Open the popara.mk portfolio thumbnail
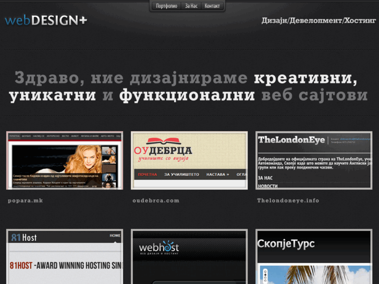 (65, 160)
